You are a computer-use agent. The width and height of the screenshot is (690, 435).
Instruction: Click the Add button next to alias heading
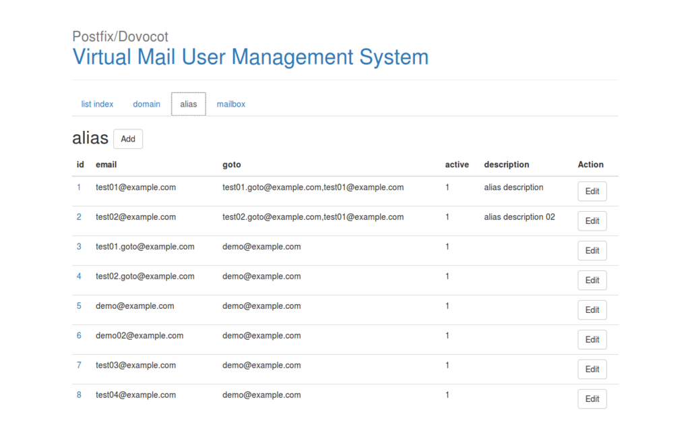(x=128, y=139)
